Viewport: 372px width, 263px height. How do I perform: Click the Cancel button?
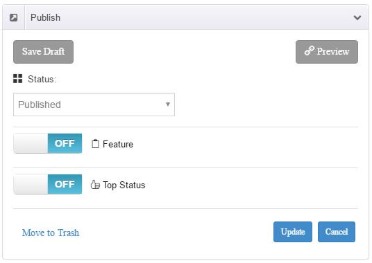click(337, 232)
